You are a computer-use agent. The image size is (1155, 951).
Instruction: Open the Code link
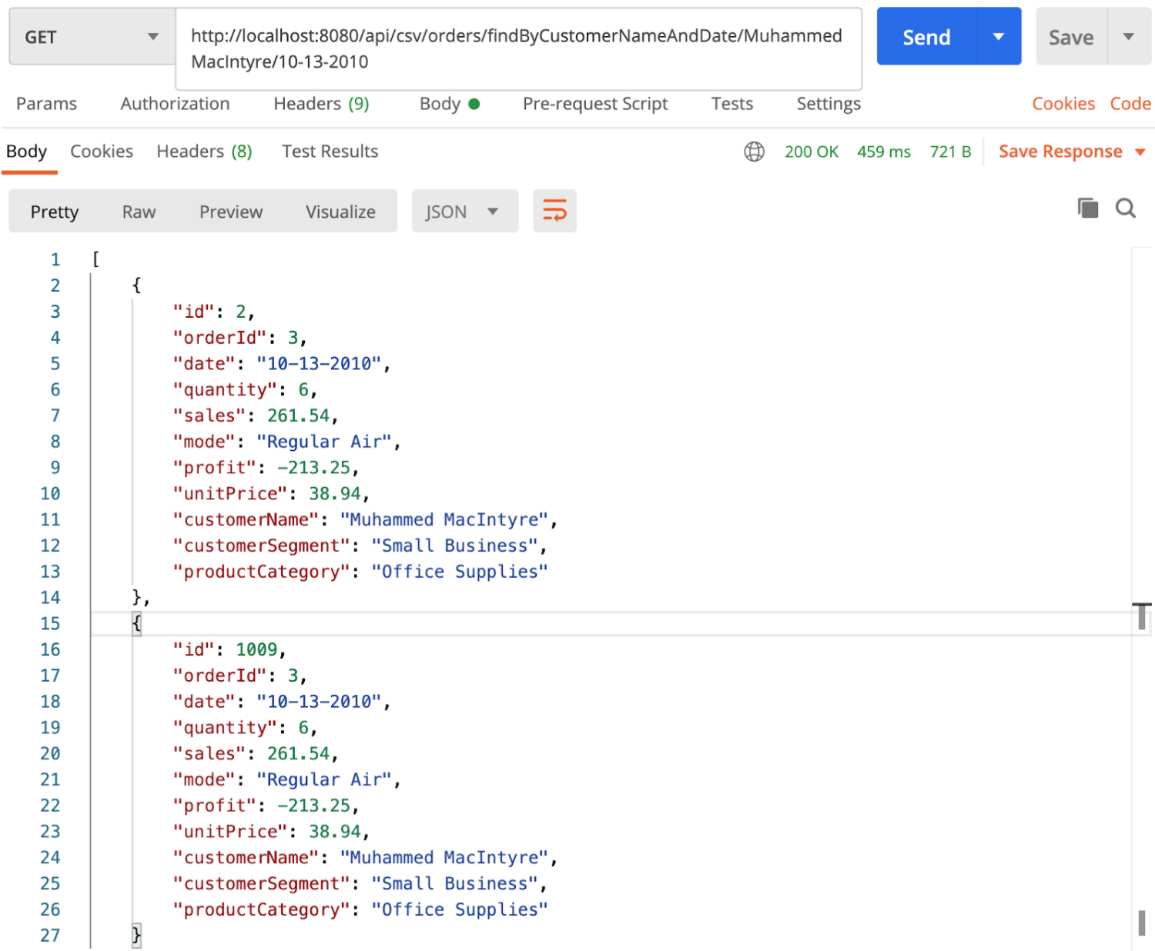click(1130, 104)
